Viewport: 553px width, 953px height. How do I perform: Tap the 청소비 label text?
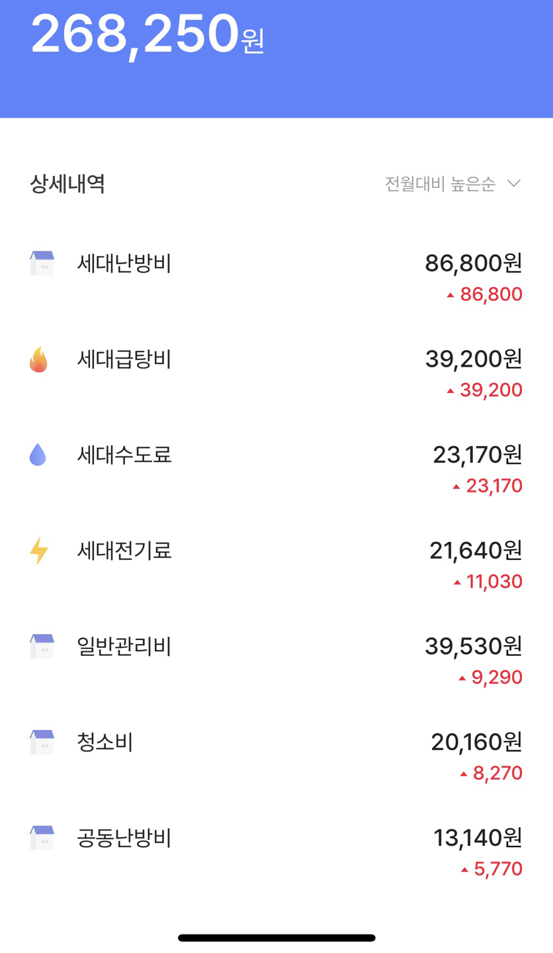coord(105,743)
